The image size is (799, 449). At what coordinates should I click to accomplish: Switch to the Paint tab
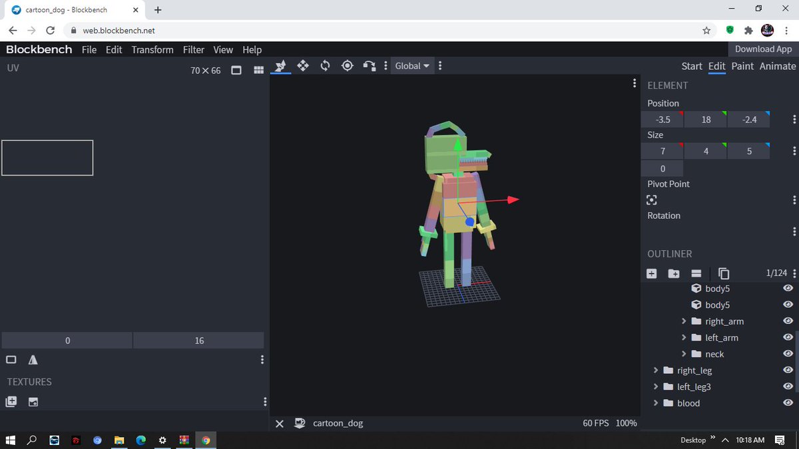(742, 66)
